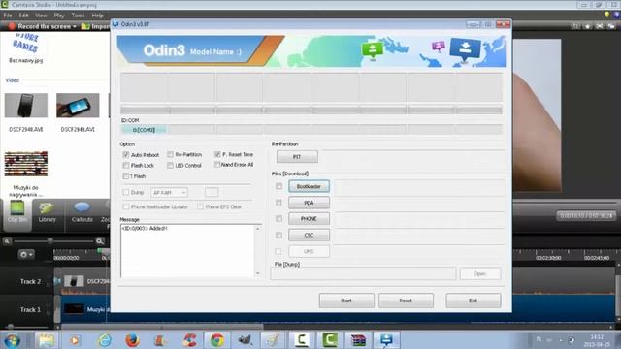Open the AP RAM dump dropdown

(x=169, y=192)
